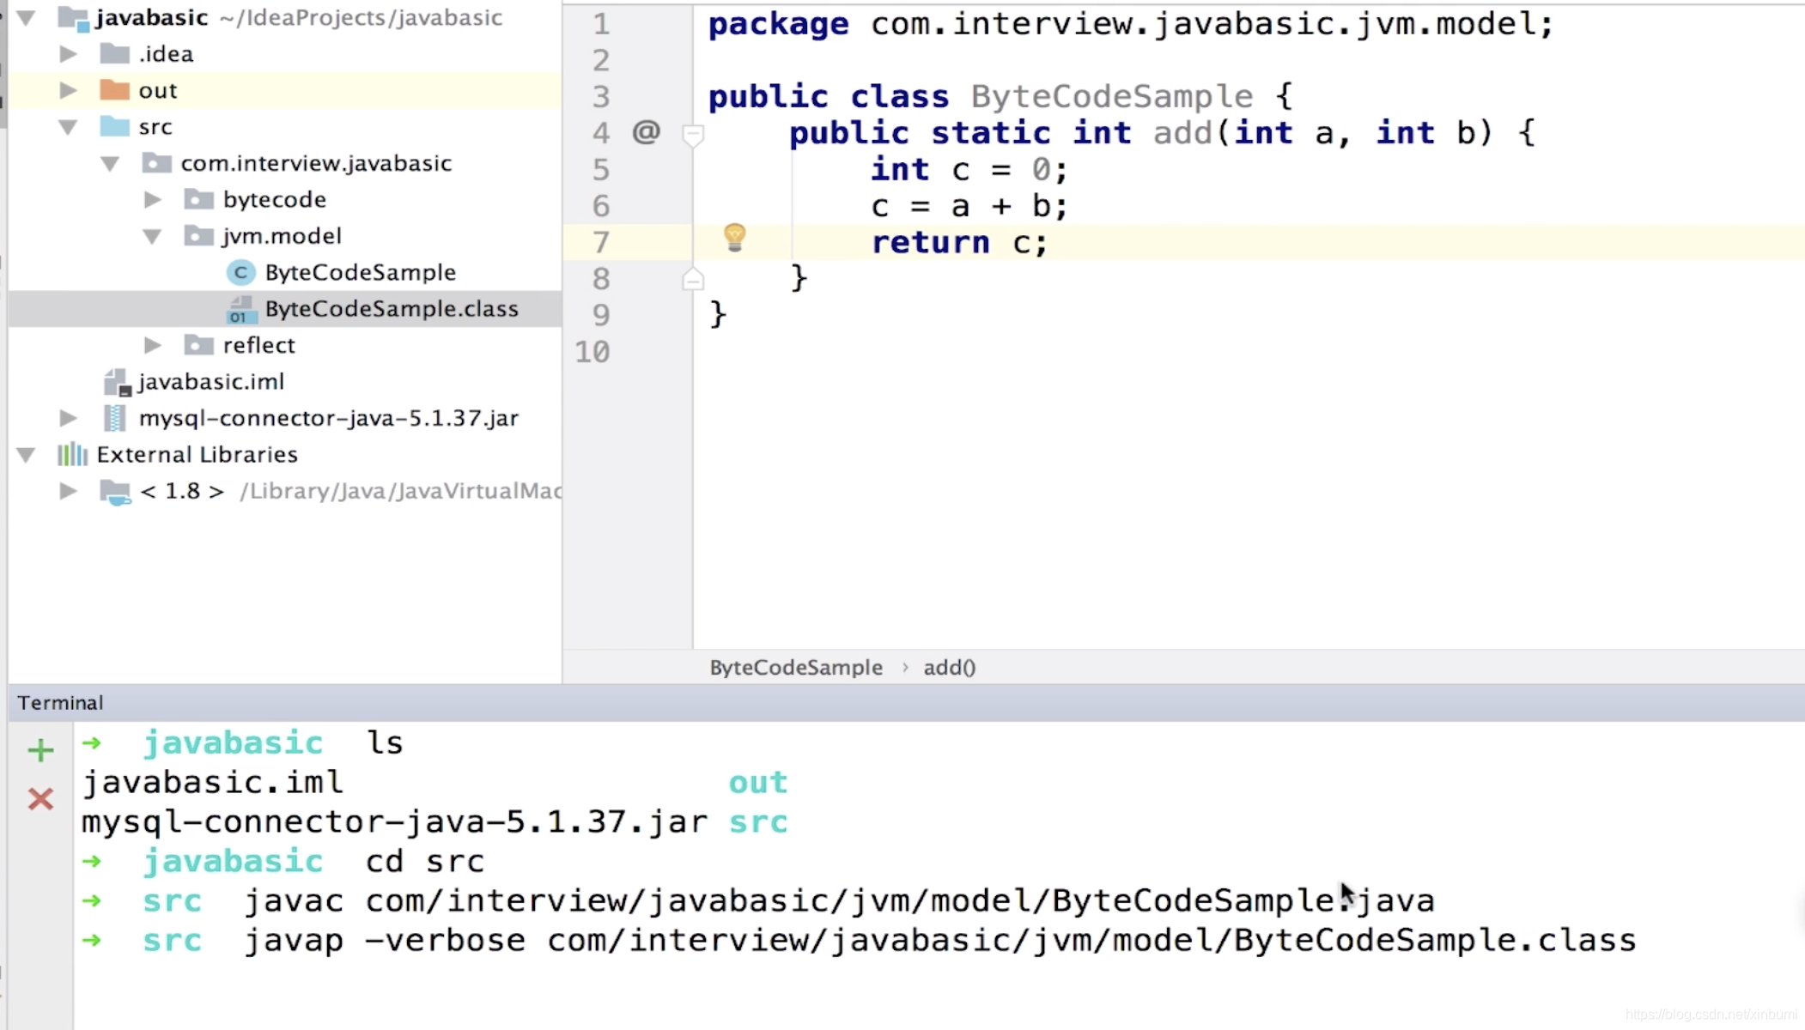The image size is (1805, 1030).
Task: Click the External Libraries icon
Action: coord(72,454)
